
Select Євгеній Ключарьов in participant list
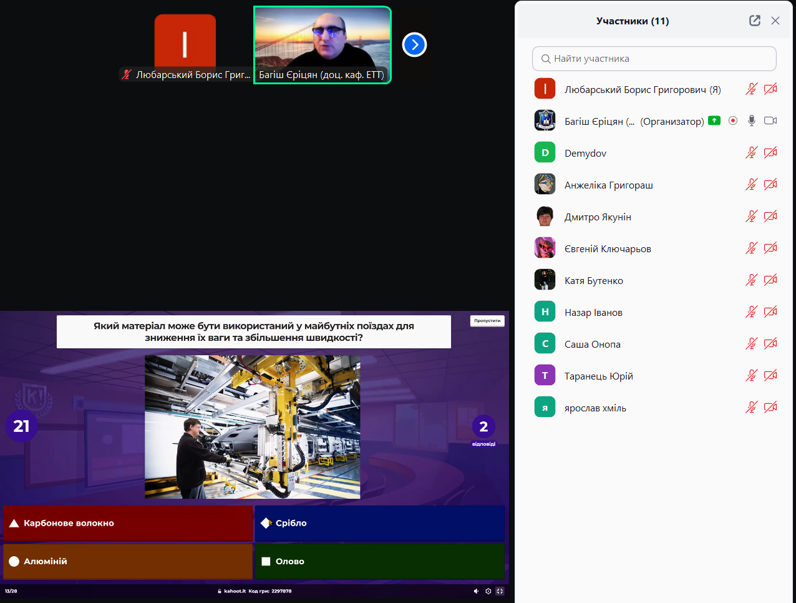(654, 248)
